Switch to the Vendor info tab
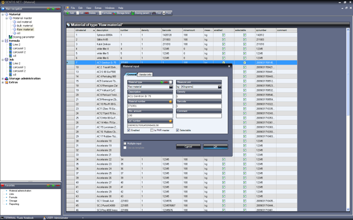 (x=145, y=74)
